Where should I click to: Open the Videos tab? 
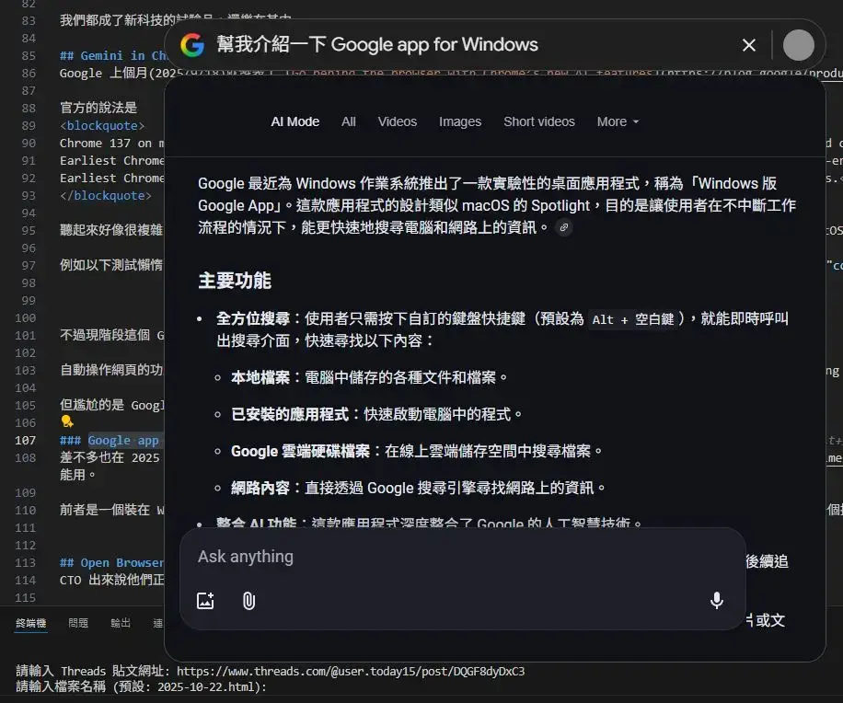pyautogui.click(x=397, y=121)
